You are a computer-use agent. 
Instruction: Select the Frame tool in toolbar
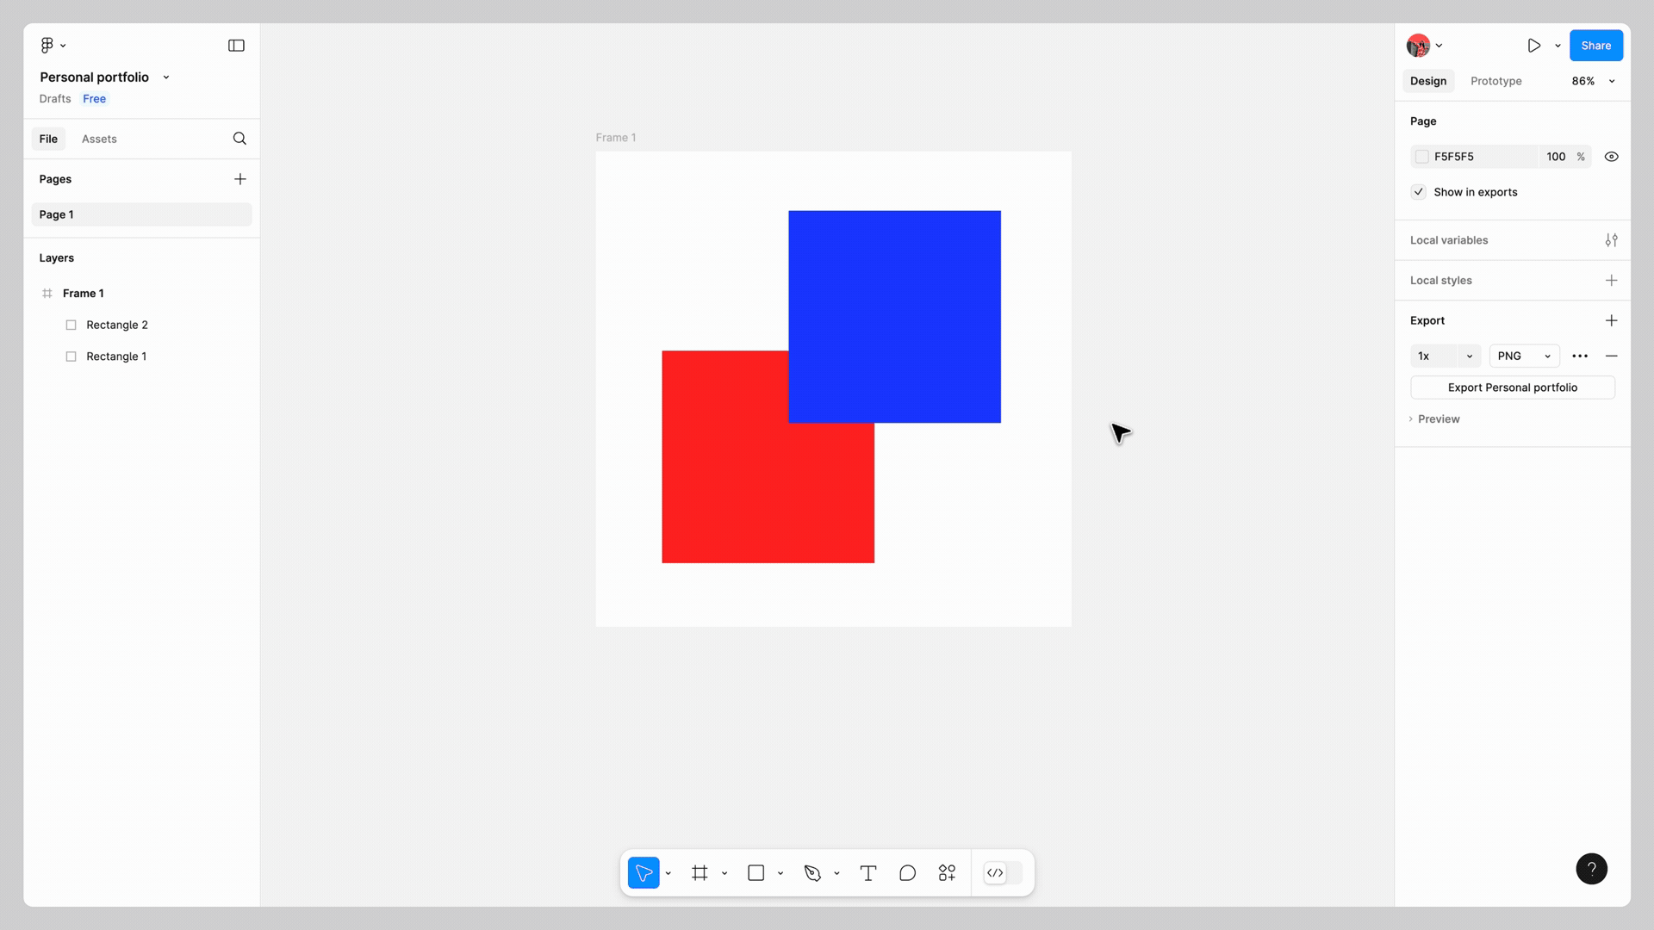coord(700,873)
